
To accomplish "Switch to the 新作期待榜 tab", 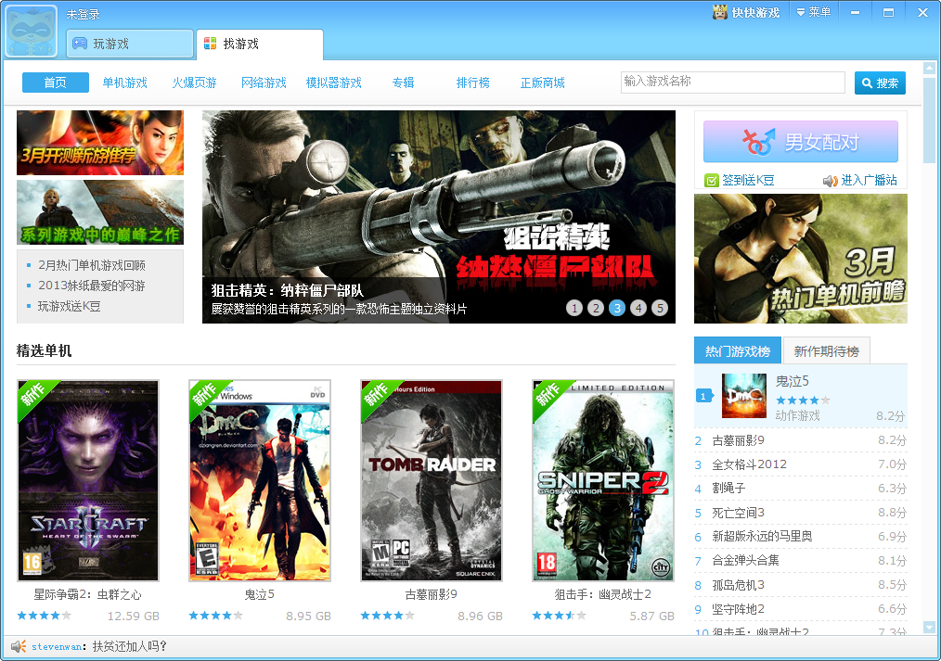I will coord(826,351).
